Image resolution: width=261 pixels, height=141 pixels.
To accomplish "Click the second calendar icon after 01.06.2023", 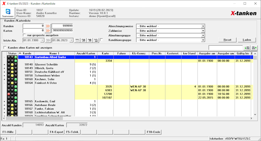I will 83,40.
